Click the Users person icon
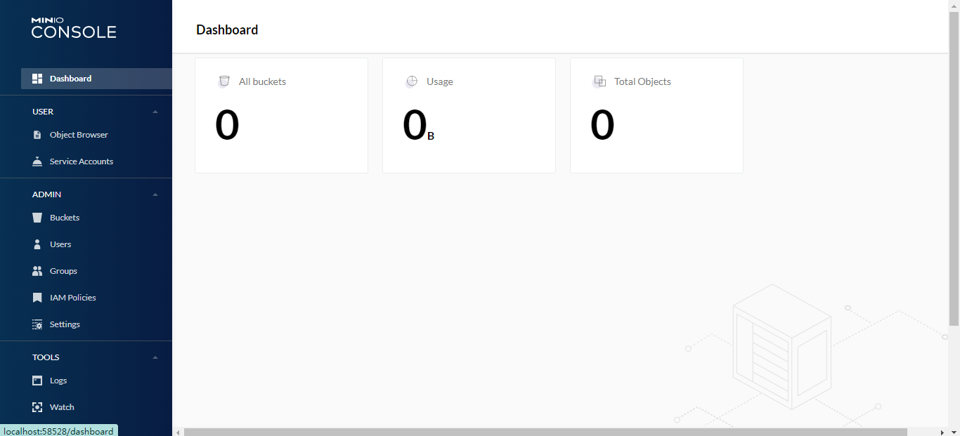Image resolution: width=960 pixels, height=436 pixels. click(x=37, y=244)
